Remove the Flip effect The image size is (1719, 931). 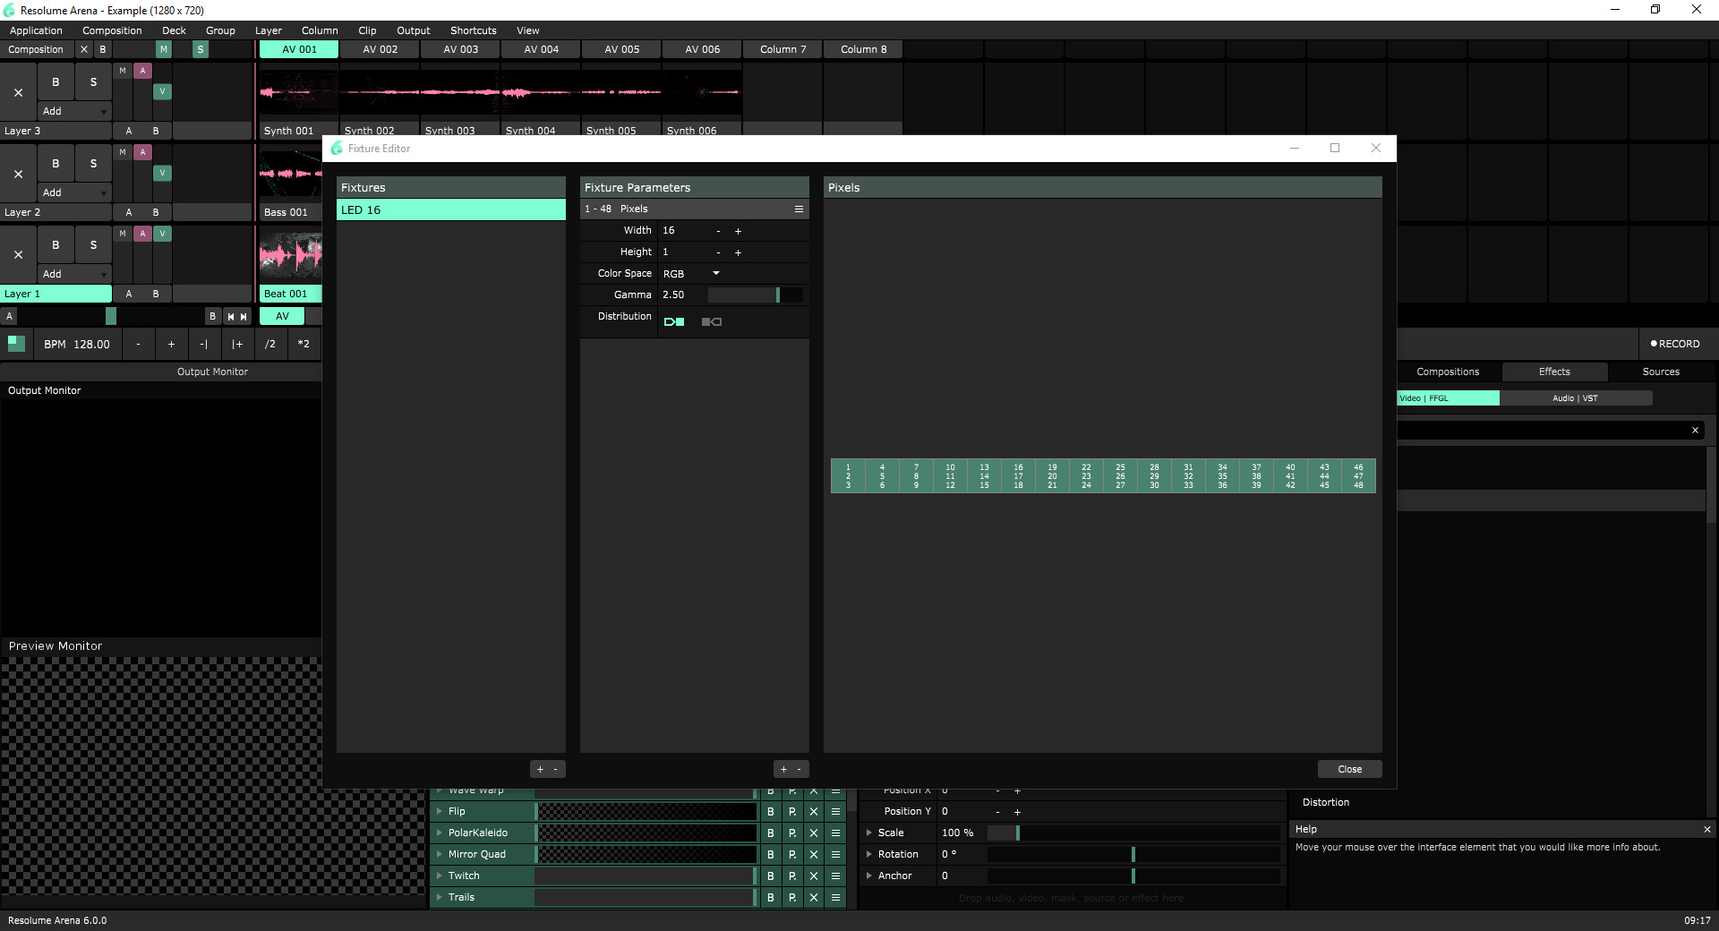[x=814, y=812]
